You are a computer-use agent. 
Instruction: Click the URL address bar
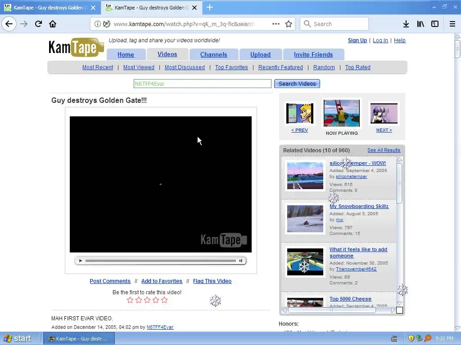(x=184, y=24)
